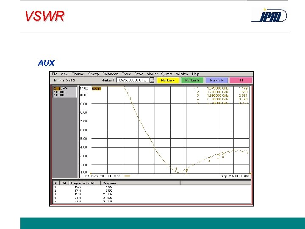
Task: Select row 2 in the marker table
Action: point(152,191)
